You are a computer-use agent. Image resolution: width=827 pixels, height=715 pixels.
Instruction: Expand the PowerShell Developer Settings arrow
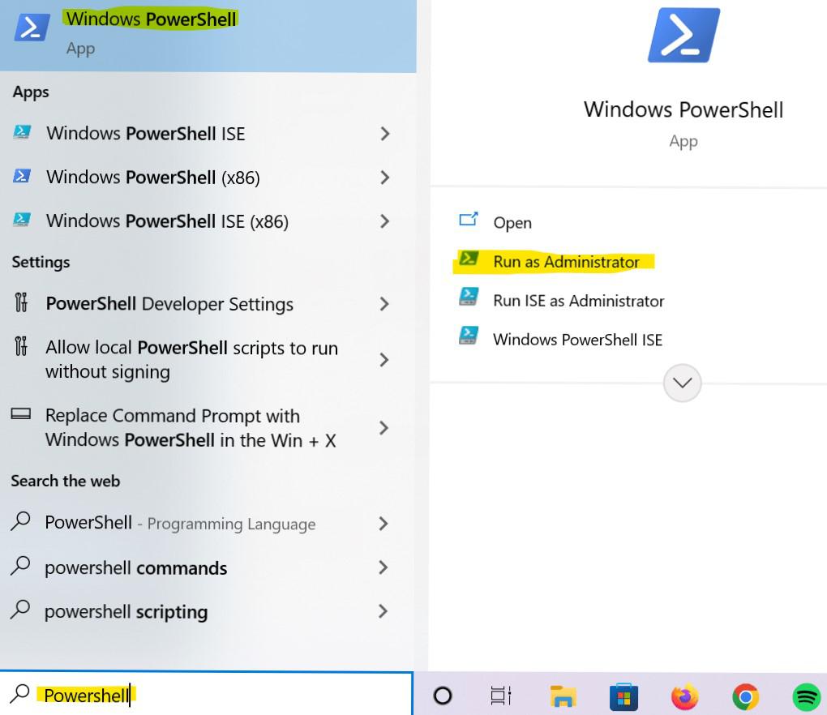(384, 304)
